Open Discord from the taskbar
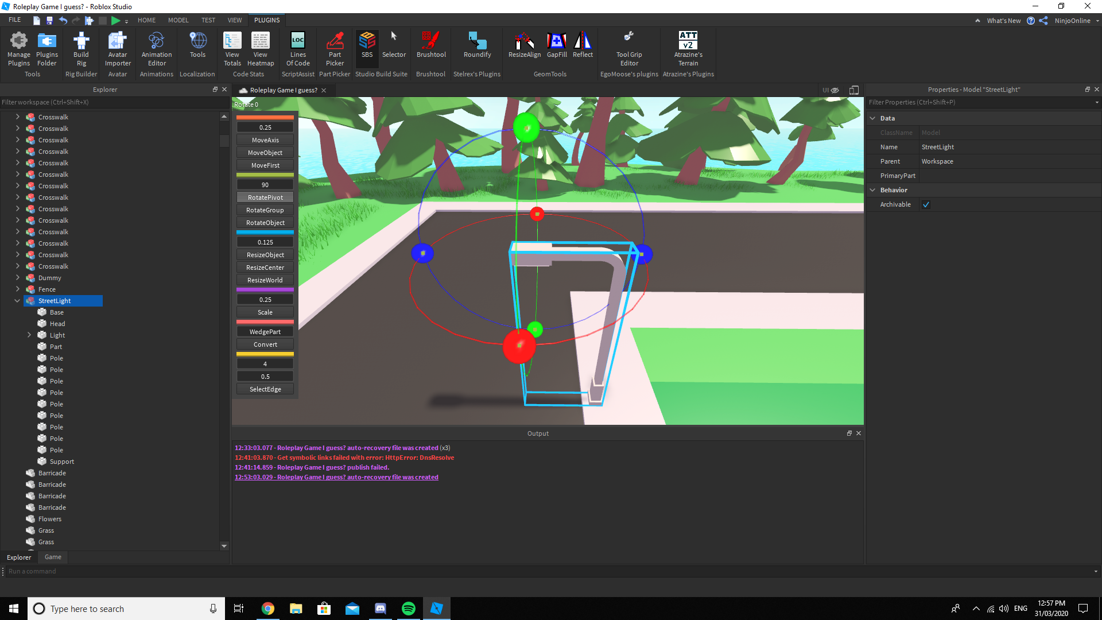 coord(381,609)
